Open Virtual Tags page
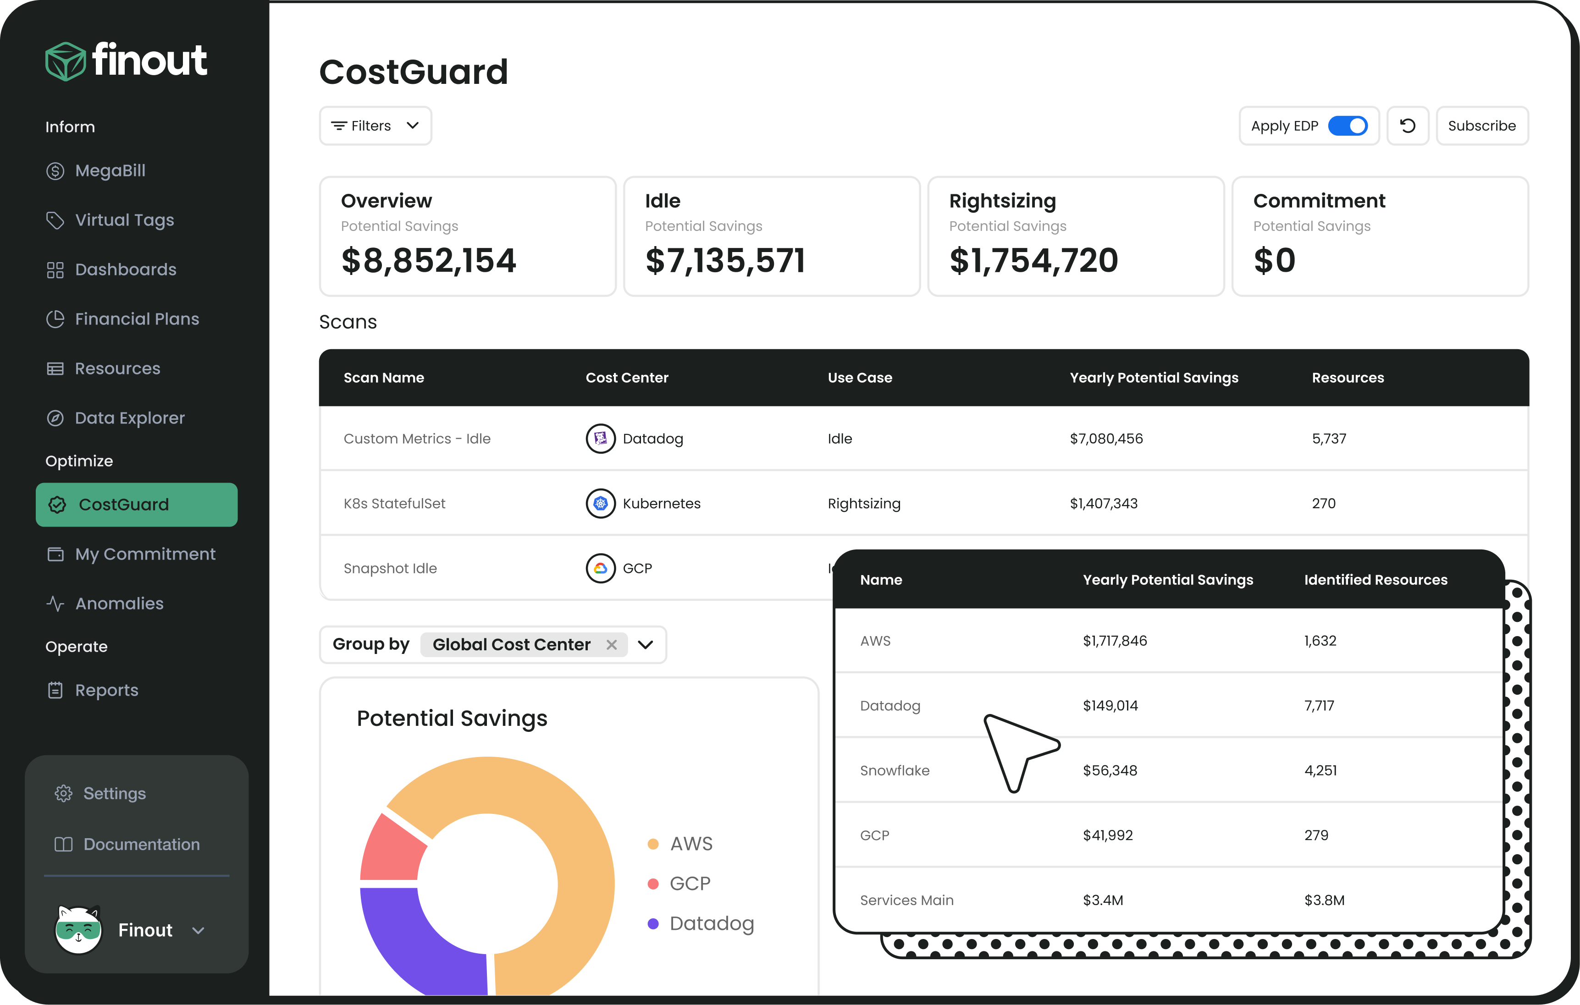 pyautogui.click(x=125, y=220)
